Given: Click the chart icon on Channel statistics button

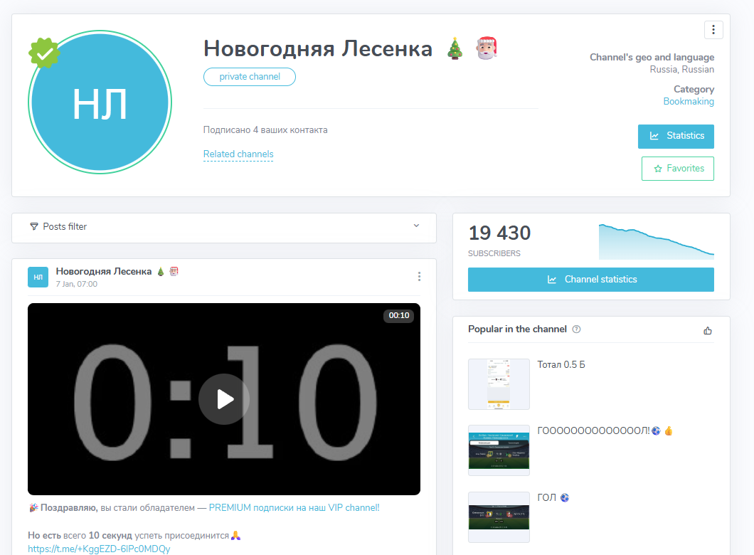Looking at the screenshot, I should pos(552,279).
